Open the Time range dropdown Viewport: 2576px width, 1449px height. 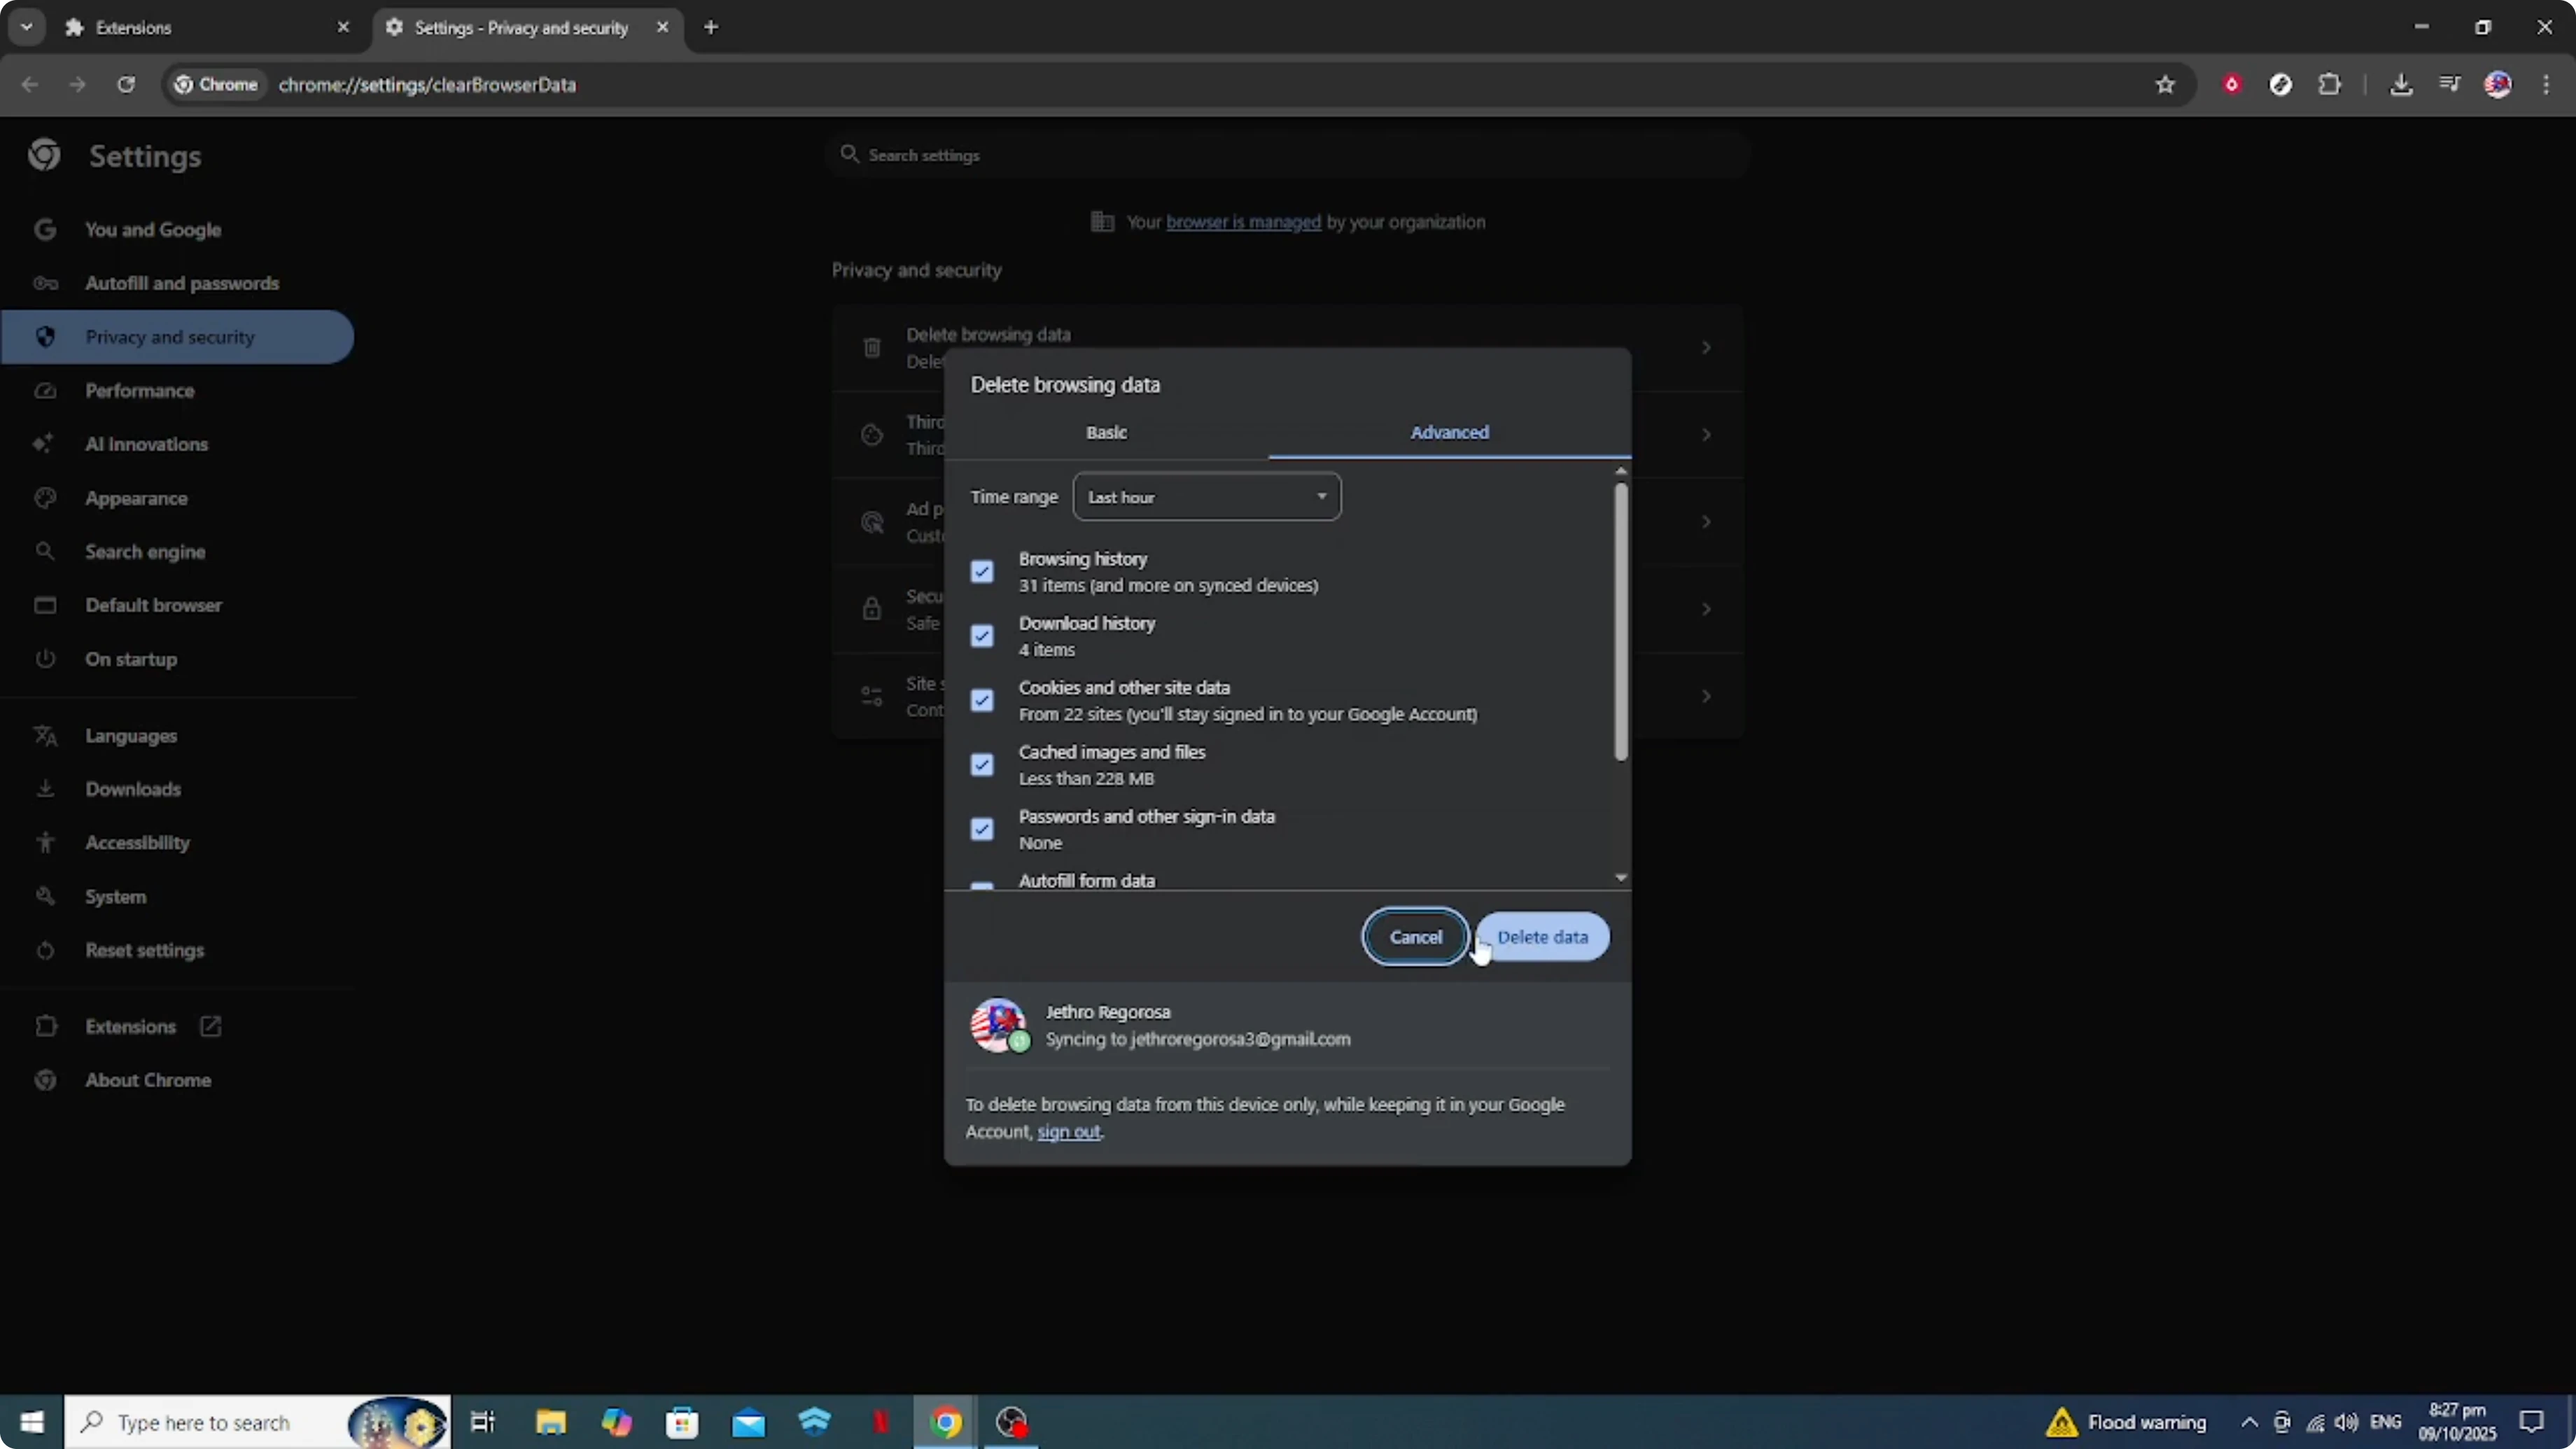(1206, 496)
